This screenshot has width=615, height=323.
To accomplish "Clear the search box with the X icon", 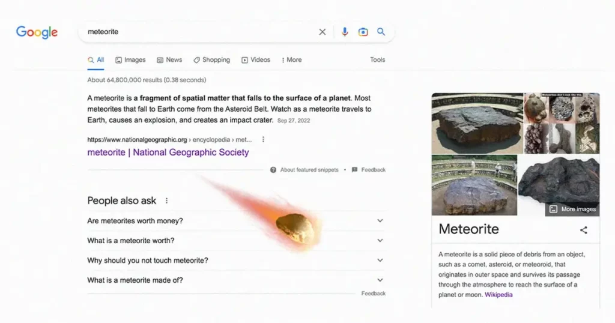I will click(323, 32).
